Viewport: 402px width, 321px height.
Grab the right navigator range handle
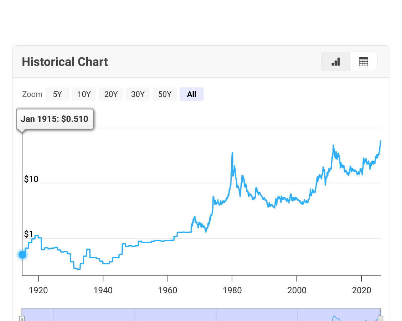(x=380, y=319)
